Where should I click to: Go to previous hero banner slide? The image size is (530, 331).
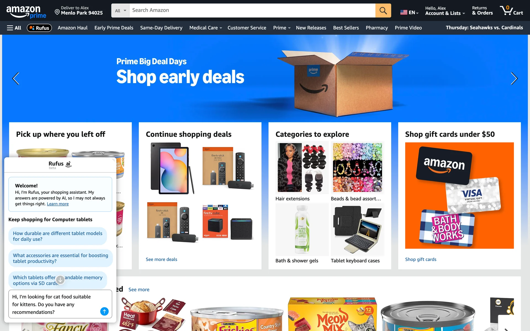16,79
